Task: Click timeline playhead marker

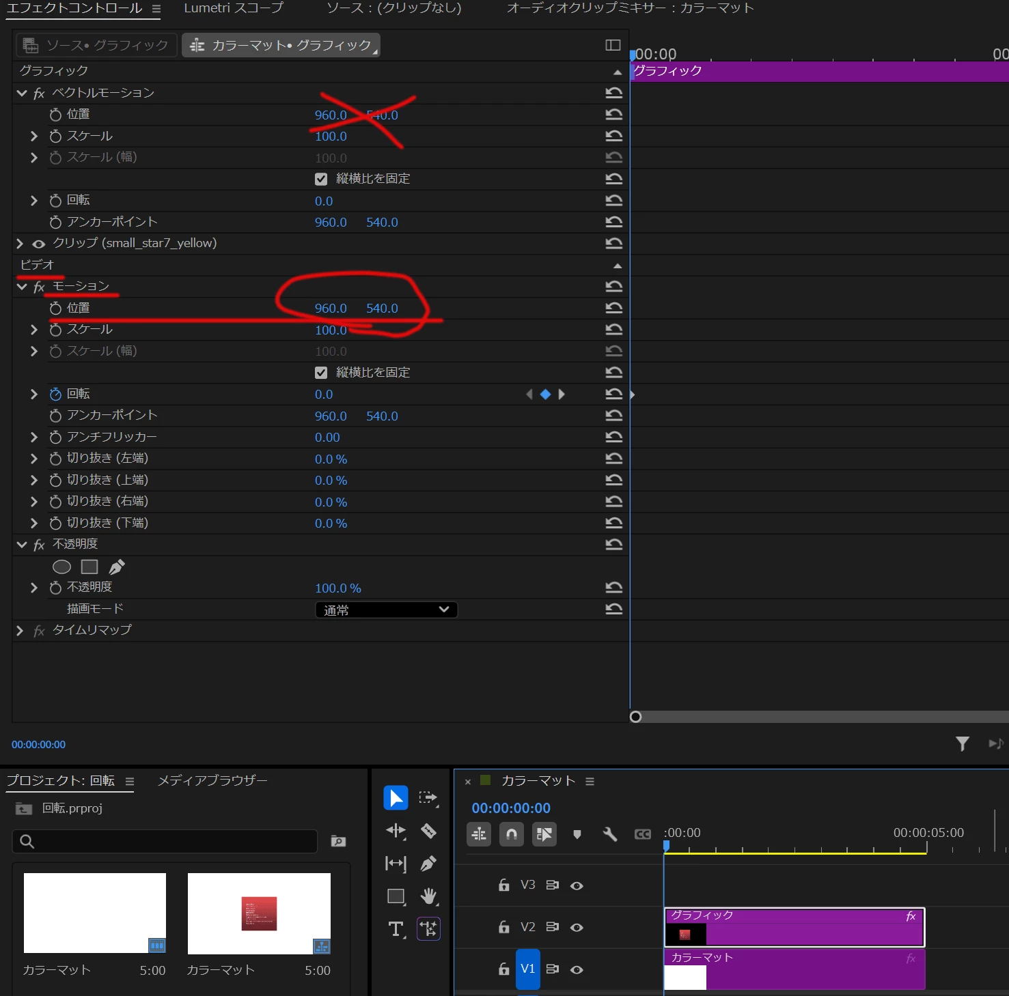Action: point(666,846)
